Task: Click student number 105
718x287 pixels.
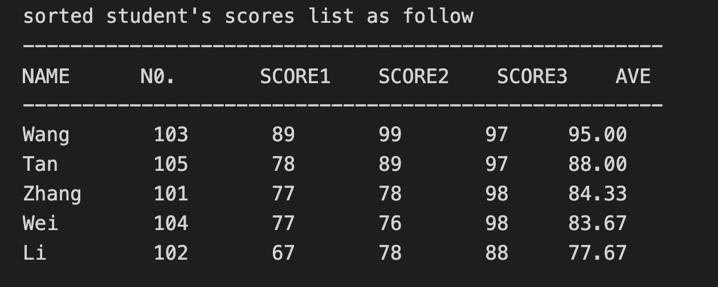Action: click(x=171, y=165)
